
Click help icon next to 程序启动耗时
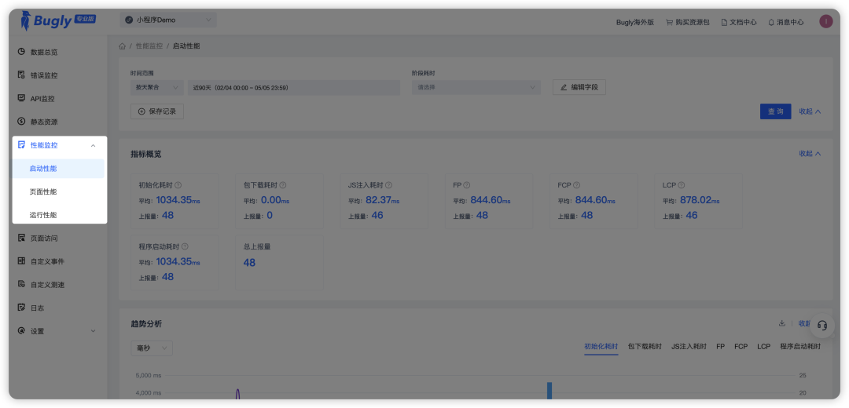[x=185, y=246]
